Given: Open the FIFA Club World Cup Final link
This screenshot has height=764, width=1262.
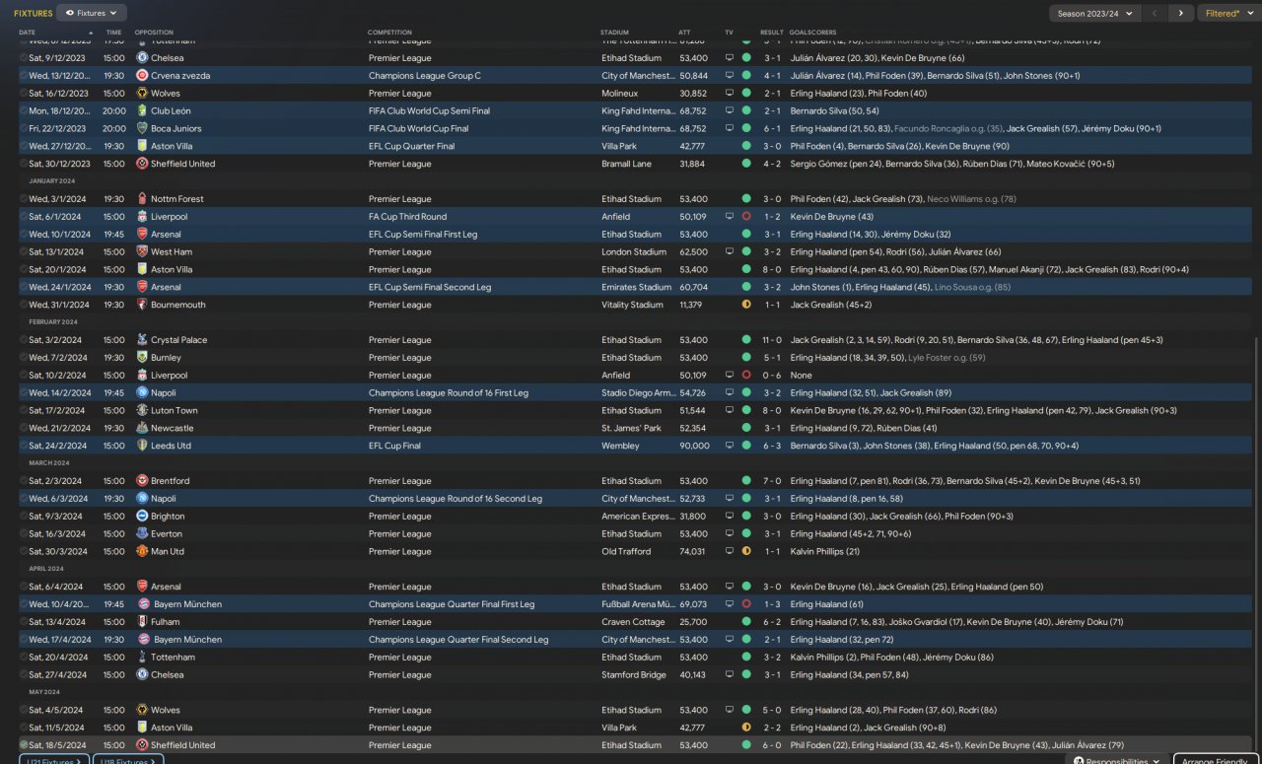Looking at the screenshot, I should click(419, 129).
